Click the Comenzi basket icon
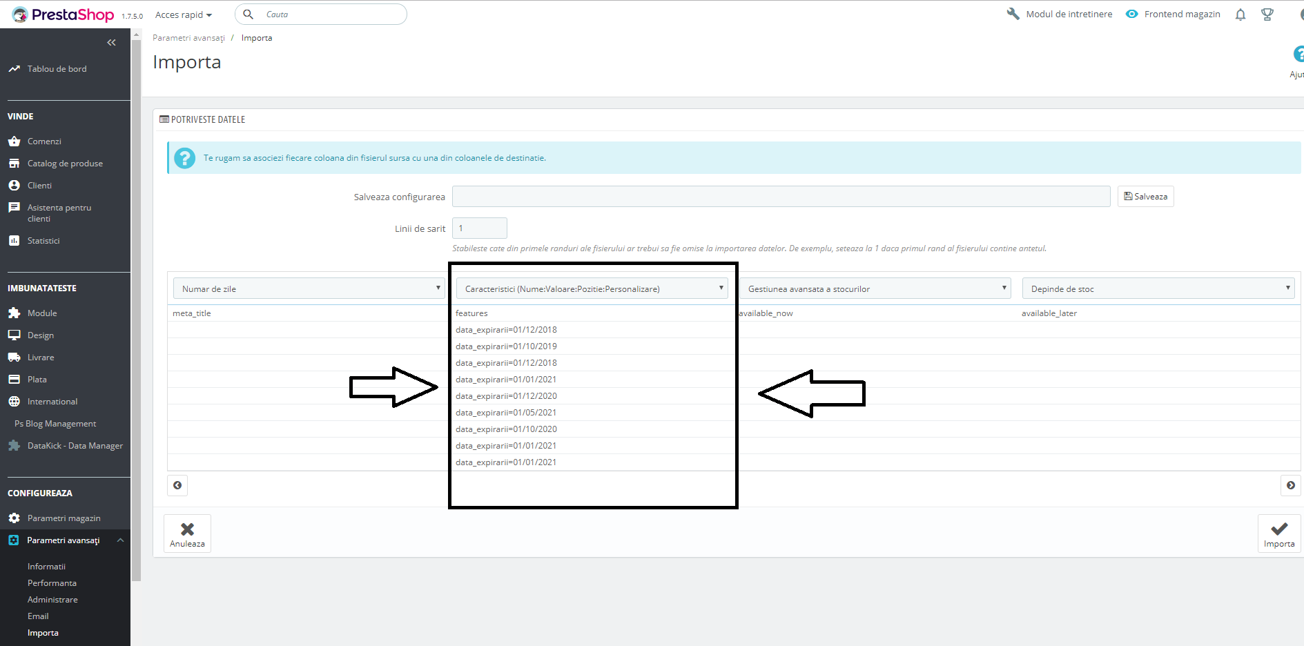This screenshot has height=646, width=1304. (x=14, y=141)
